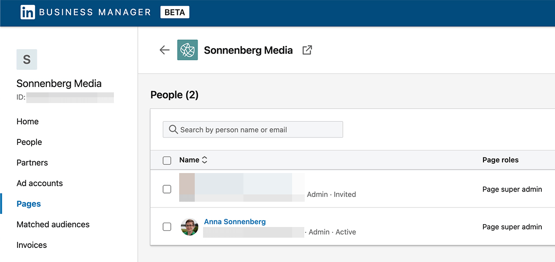Click Page super admin in Anna's row
The height and width of the screenshot is (262, 555).
tap(512, 227)
